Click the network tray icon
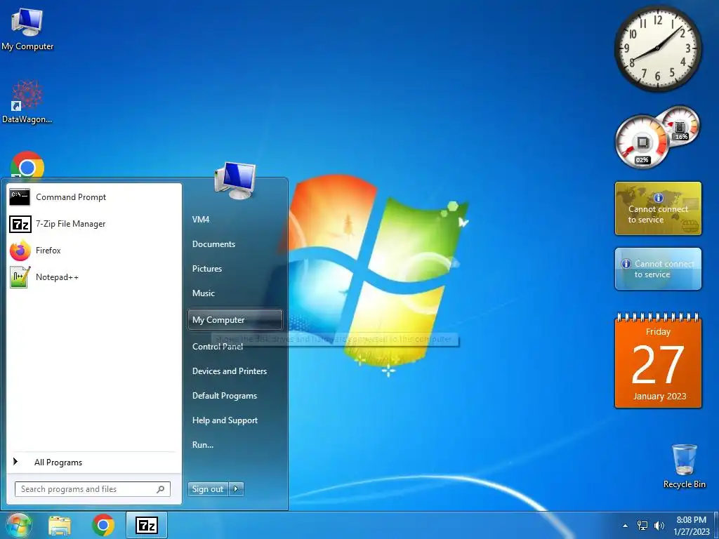 642,526
